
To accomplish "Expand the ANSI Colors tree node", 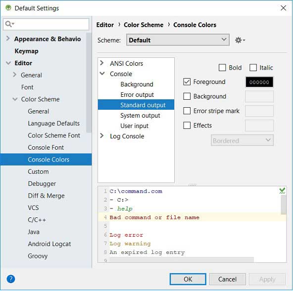I will [102, 63].
